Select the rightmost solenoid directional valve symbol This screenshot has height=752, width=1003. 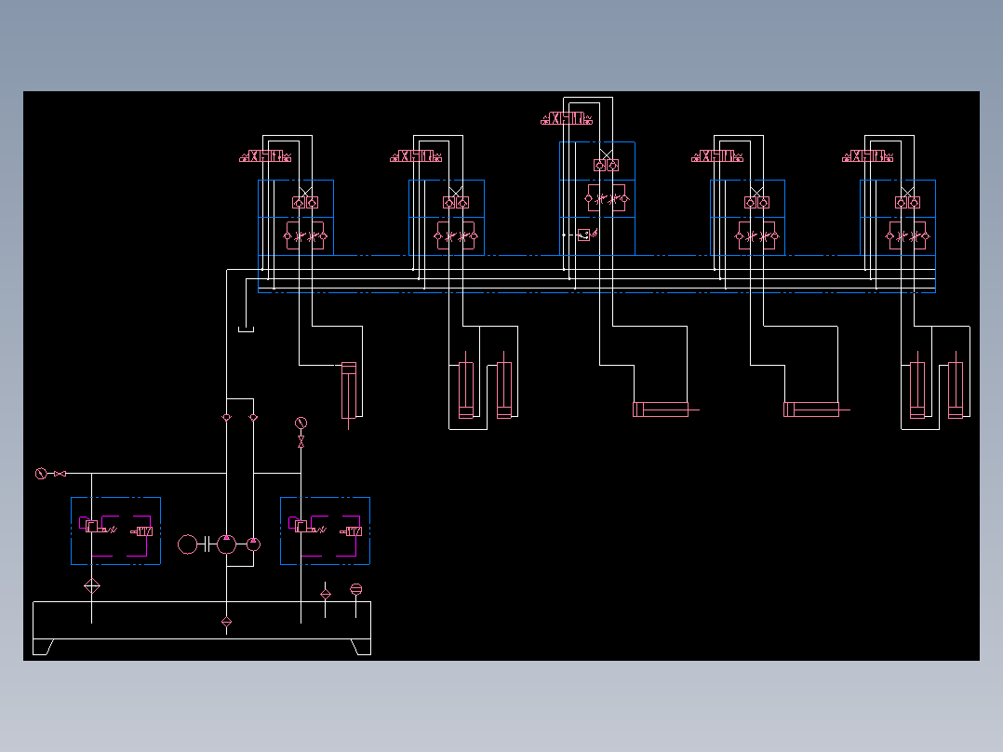[x=867, y=156]
